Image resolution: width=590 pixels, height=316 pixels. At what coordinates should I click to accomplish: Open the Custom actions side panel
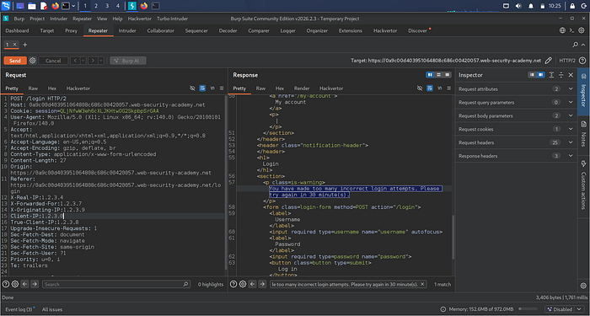click(583, 185)
